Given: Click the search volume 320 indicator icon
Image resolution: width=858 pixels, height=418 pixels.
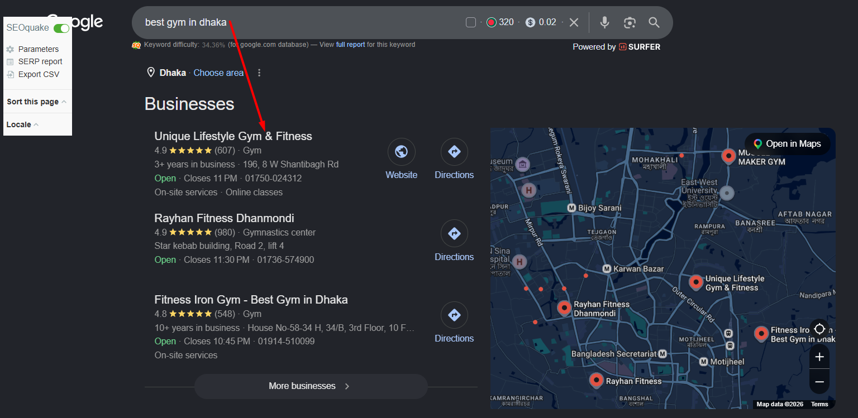Looking at the screenshot, I should [x=492, y=22].
